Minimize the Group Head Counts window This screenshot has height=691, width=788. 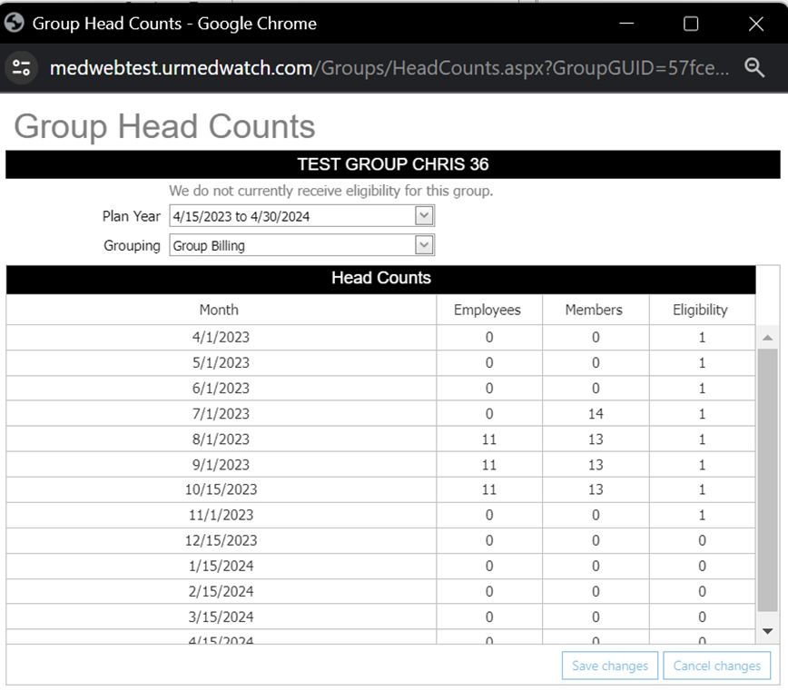625,24
